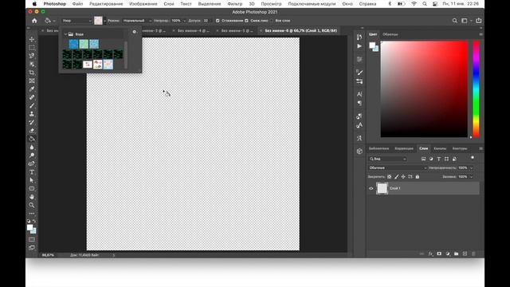Select the Brush tool
The image size is (510, 287).
point(32,105)
